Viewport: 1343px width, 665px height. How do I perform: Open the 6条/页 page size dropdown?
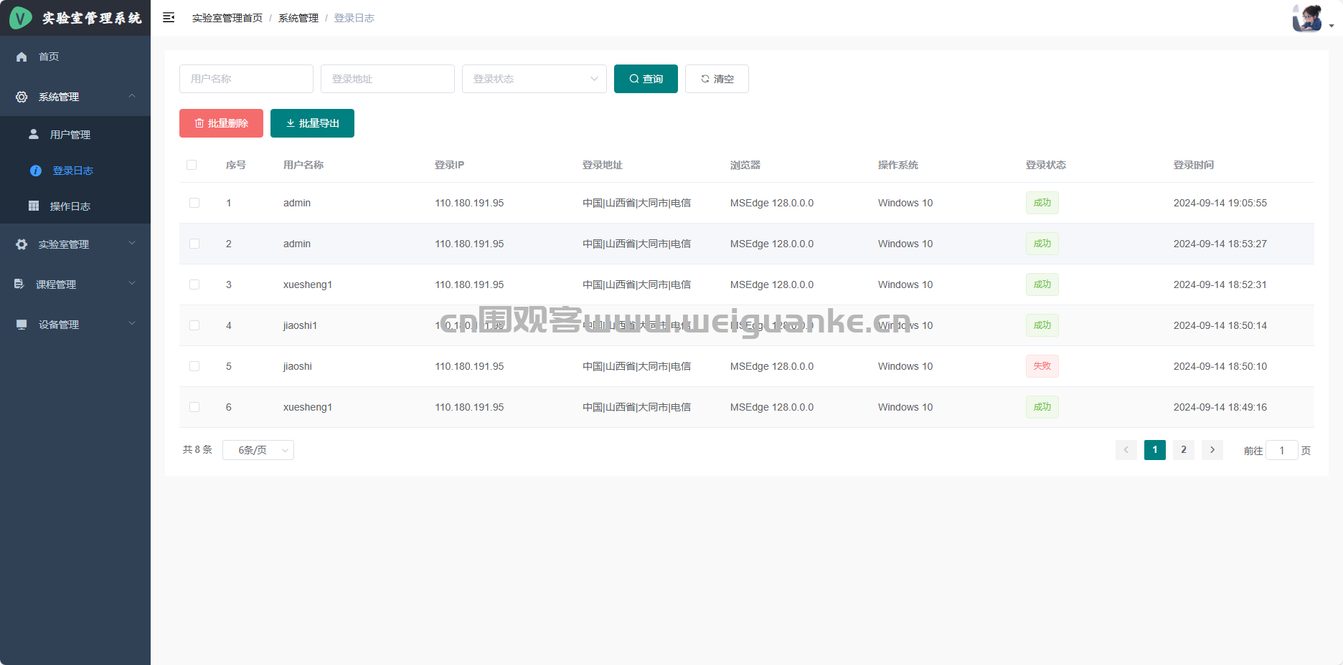pyautogui.click(x=258, y=450)
